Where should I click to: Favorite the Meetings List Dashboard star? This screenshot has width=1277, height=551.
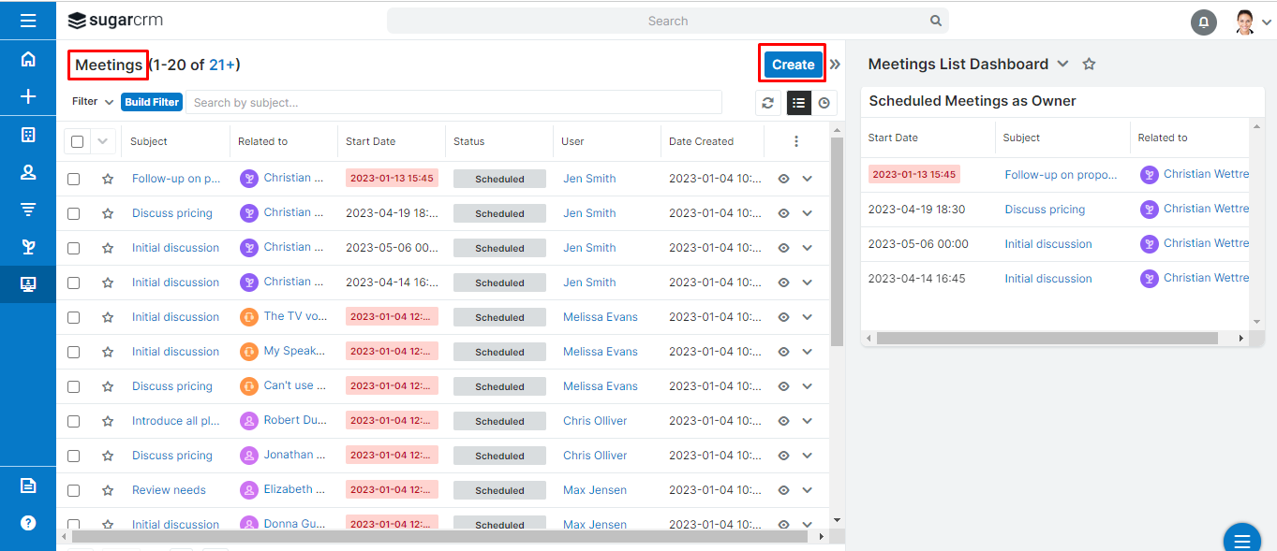point(1089,65)
